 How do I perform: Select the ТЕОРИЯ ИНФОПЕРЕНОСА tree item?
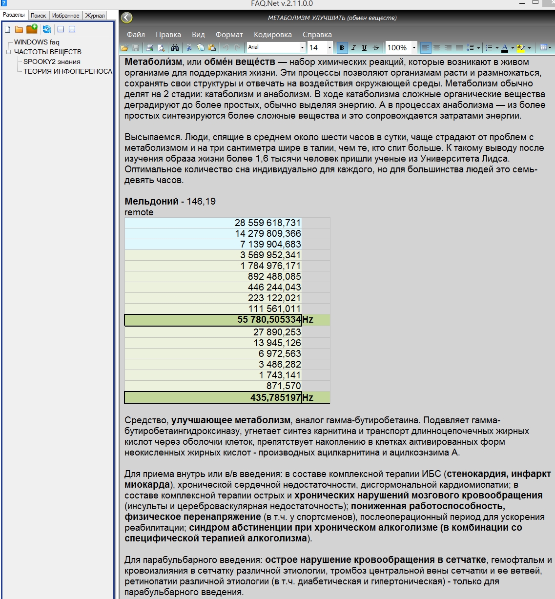point(68,71)
